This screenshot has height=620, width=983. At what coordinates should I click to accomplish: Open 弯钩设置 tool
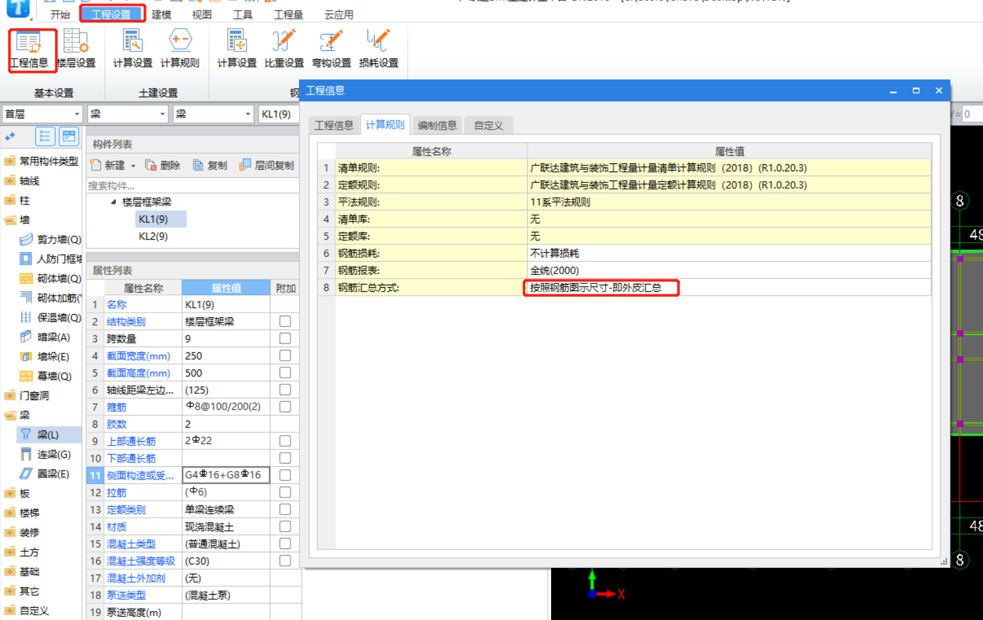point(332,49)
